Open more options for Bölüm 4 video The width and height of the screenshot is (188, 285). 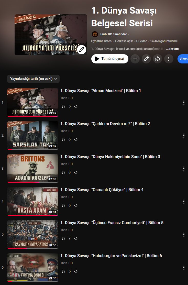pos(184,201)
